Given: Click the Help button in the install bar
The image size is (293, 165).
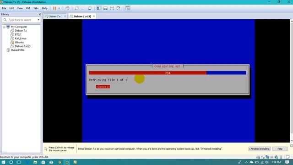Looking at the screenshot, I should point(280,149).
